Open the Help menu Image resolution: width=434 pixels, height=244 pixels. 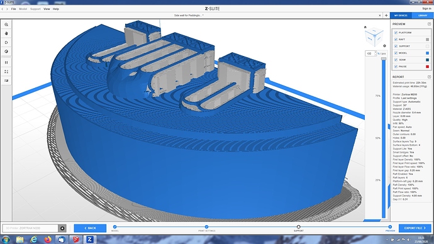point(56,9)
